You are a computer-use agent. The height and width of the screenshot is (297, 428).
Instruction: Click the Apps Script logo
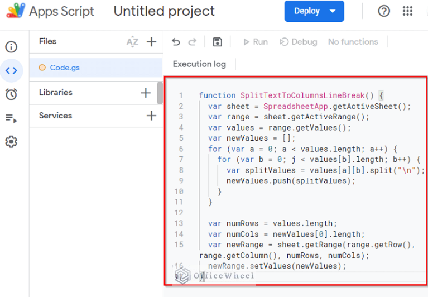click(16, 11)
